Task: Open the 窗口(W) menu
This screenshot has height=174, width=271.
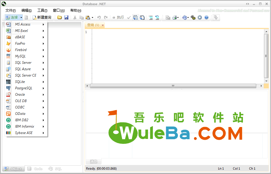Action: click(59, 10)
